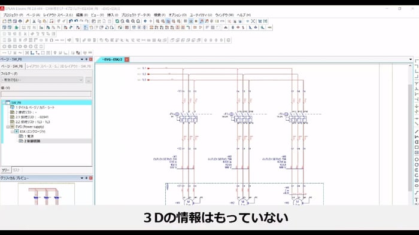Select the -M1 motor symbol
This screenshot has width=419, height=235.
(188, 202)
